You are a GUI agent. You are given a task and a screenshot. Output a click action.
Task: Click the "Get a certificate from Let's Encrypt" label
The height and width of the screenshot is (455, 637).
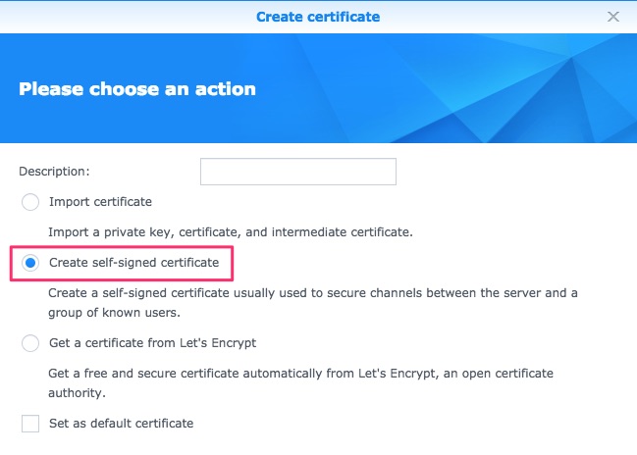click(153, 343)
